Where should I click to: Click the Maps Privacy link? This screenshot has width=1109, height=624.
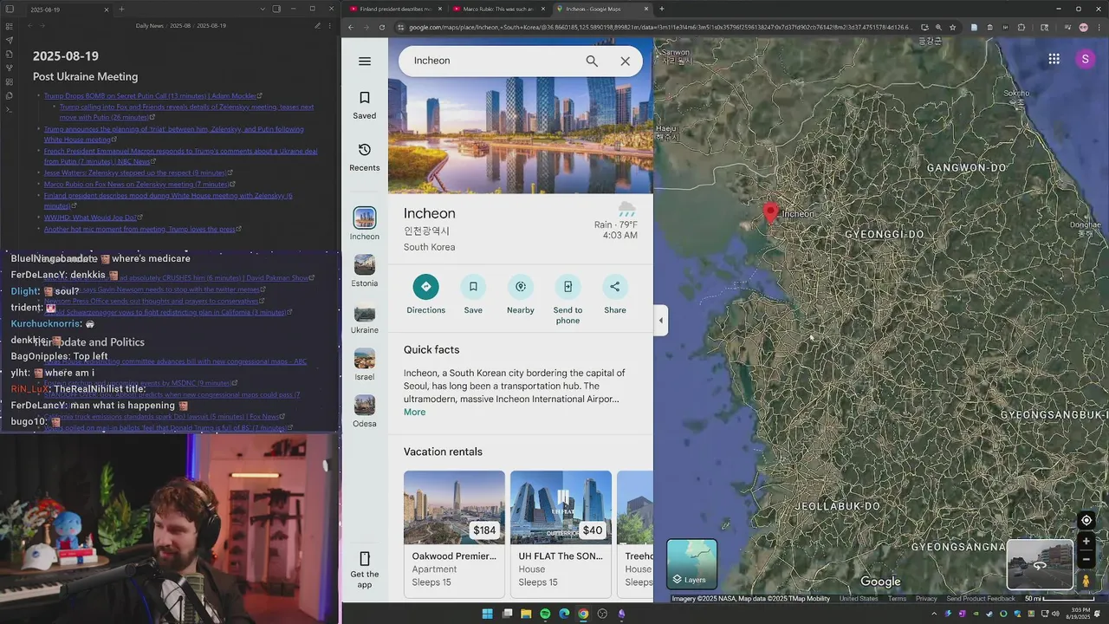(926, 599)
